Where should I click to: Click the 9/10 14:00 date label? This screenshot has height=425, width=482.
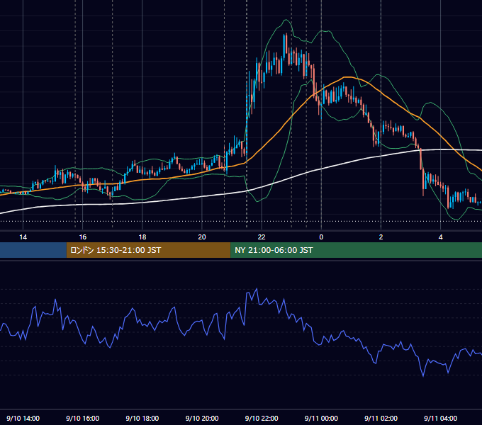click(x=23, y=418)
